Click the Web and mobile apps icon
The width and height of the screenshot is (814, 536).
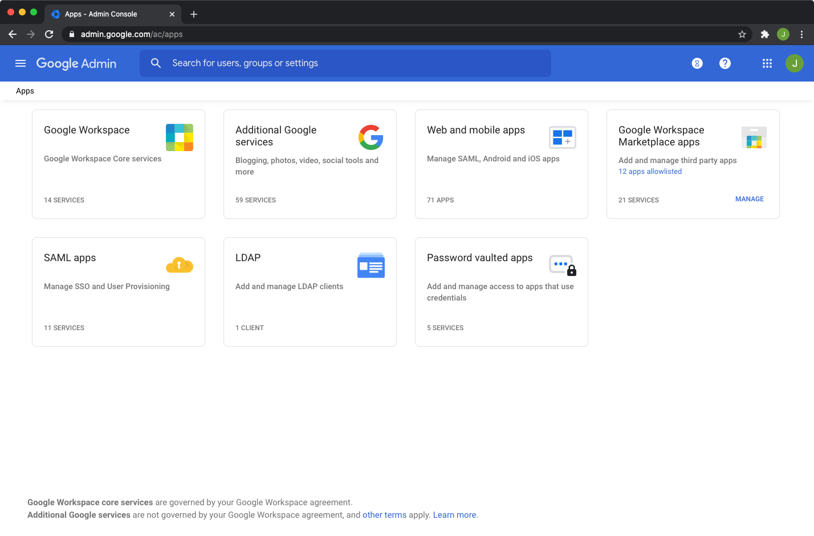(562, 137)
